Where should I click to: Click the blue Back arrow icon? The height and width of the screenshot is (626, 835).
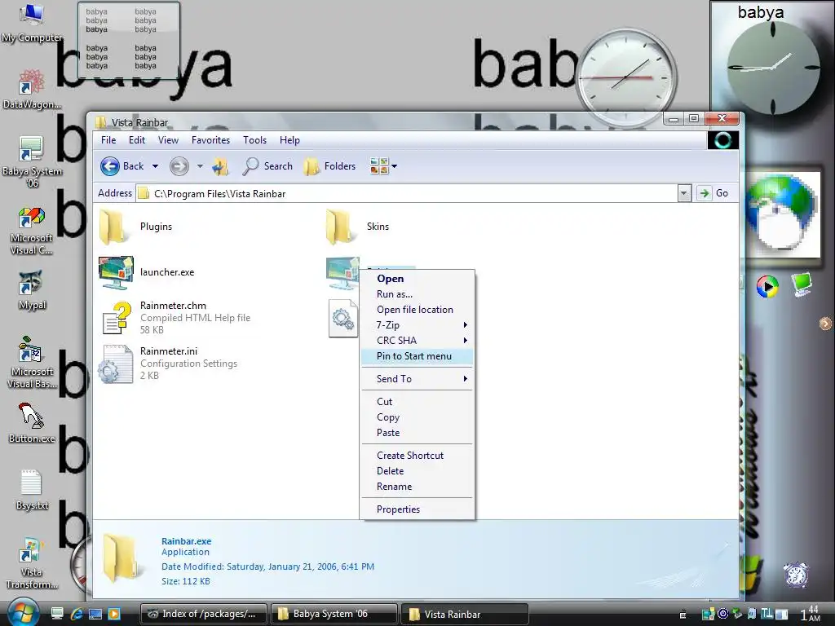pyautogui.click(x=110, y=166)
